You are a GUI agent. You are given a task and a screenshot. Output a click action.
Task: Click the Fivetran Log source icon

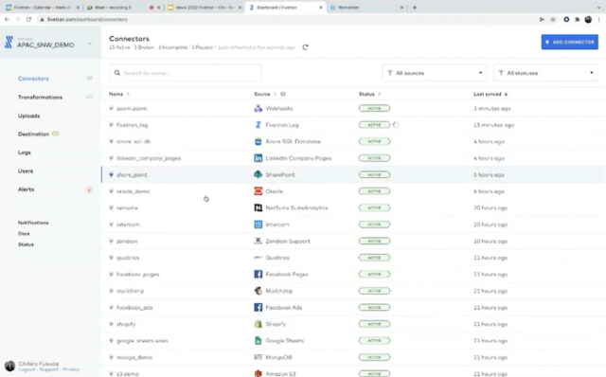pyautogui.click(x=258, y=125)
